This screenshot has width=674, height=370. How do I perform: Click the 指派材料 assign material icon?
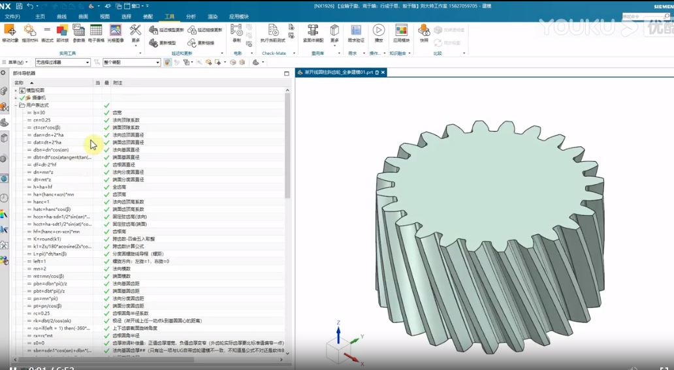click(29, 31)
